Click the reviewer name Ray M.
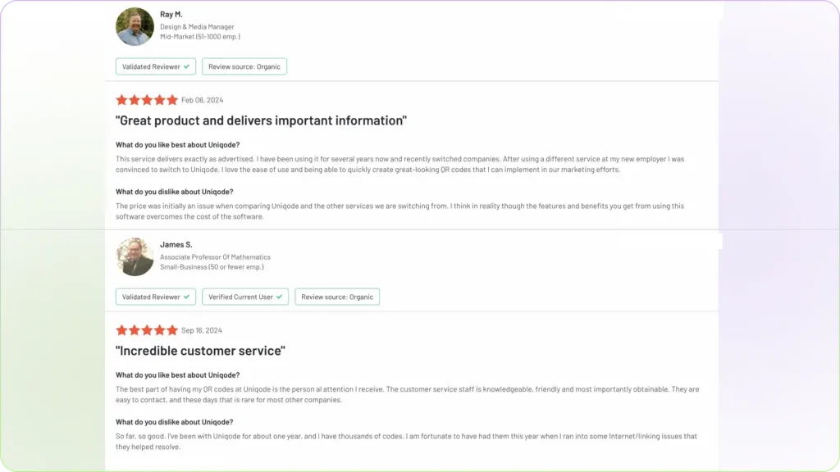Viewport: 840px width, 472px height. click(171, 15)
